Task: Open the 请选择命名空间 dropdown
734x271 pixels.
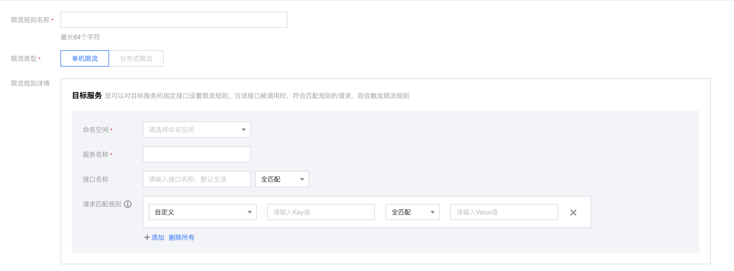Action: 197,130
